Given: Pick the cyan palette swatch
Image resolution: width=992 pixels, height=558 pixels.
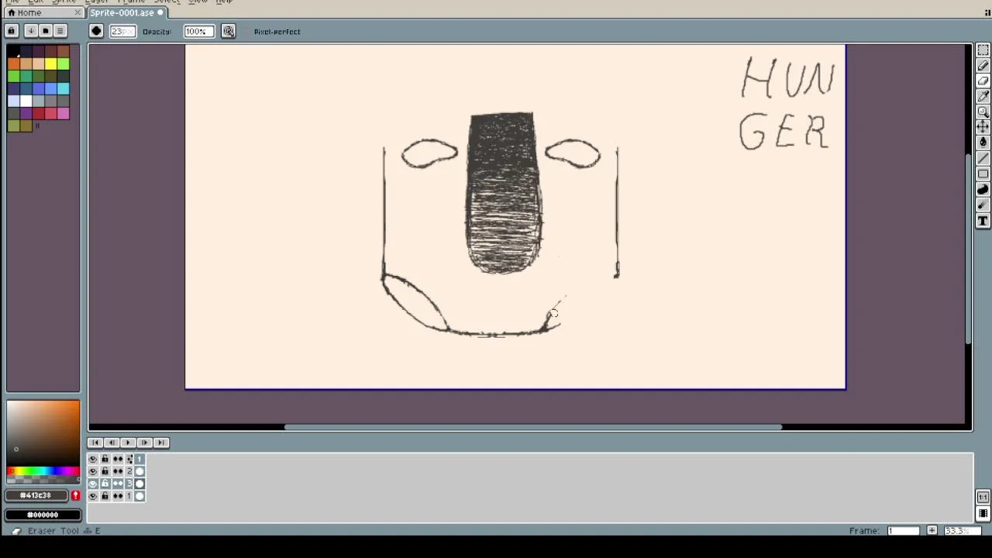Looking at the screenshot, I should click(64, 88).
